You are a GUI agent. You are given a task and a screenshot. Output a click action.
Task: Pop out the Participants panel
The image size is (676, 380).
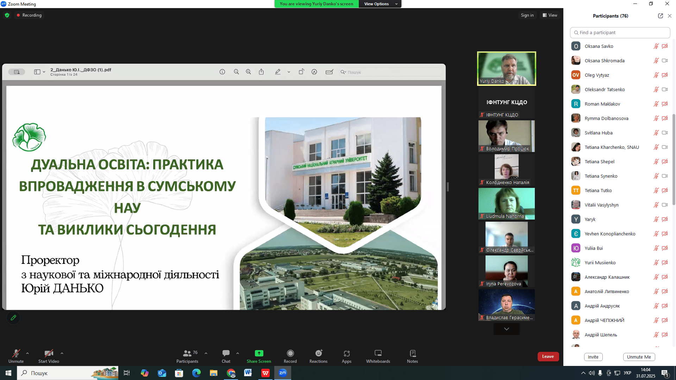click(661, 16)
